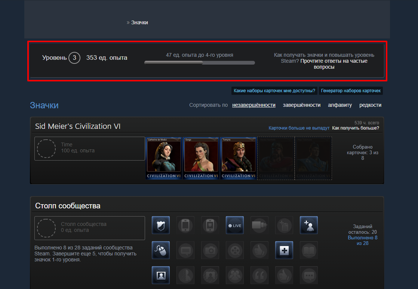The height and width of the screenshot is (289, 418).
Task: Sort badges by алфавиту
Action: pyautogui.click(x=340, y=105)
